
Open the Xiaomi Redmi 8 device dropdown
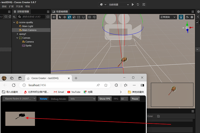(19, 99)
